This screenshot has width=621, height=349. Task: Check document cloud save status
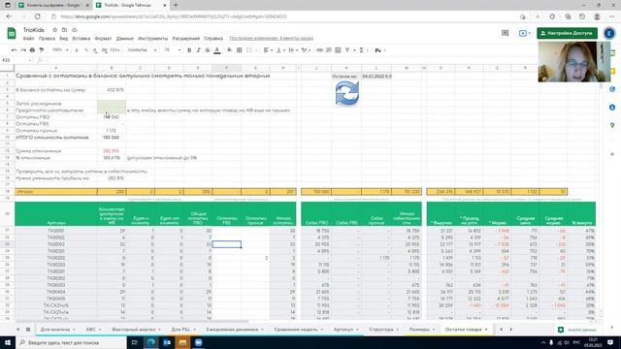74,30
